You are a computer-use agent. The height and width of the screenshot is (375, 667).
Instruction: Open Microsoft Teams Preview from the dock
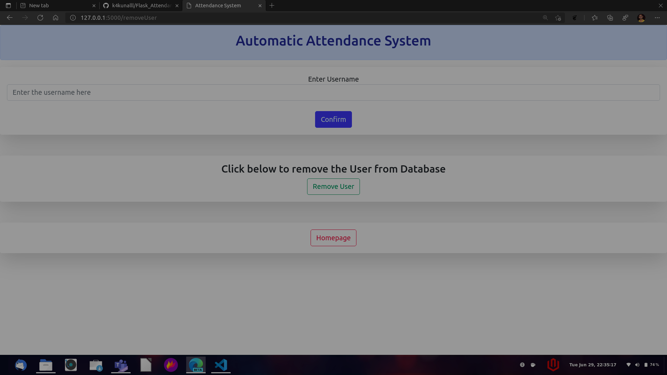click(121, 365)
